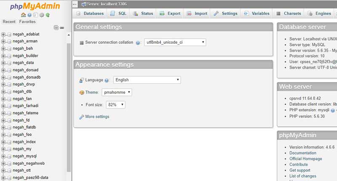Image resolution: width=337 pixels, height=181 pixels.
Task: Click the database icon of negah_builder
Action: tap(9, 56)
